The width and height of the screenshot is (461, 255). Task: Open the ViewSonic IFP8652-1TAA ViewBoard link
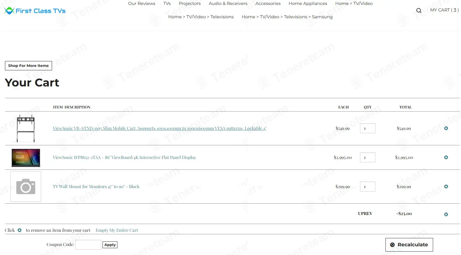[x=124, y=157]
